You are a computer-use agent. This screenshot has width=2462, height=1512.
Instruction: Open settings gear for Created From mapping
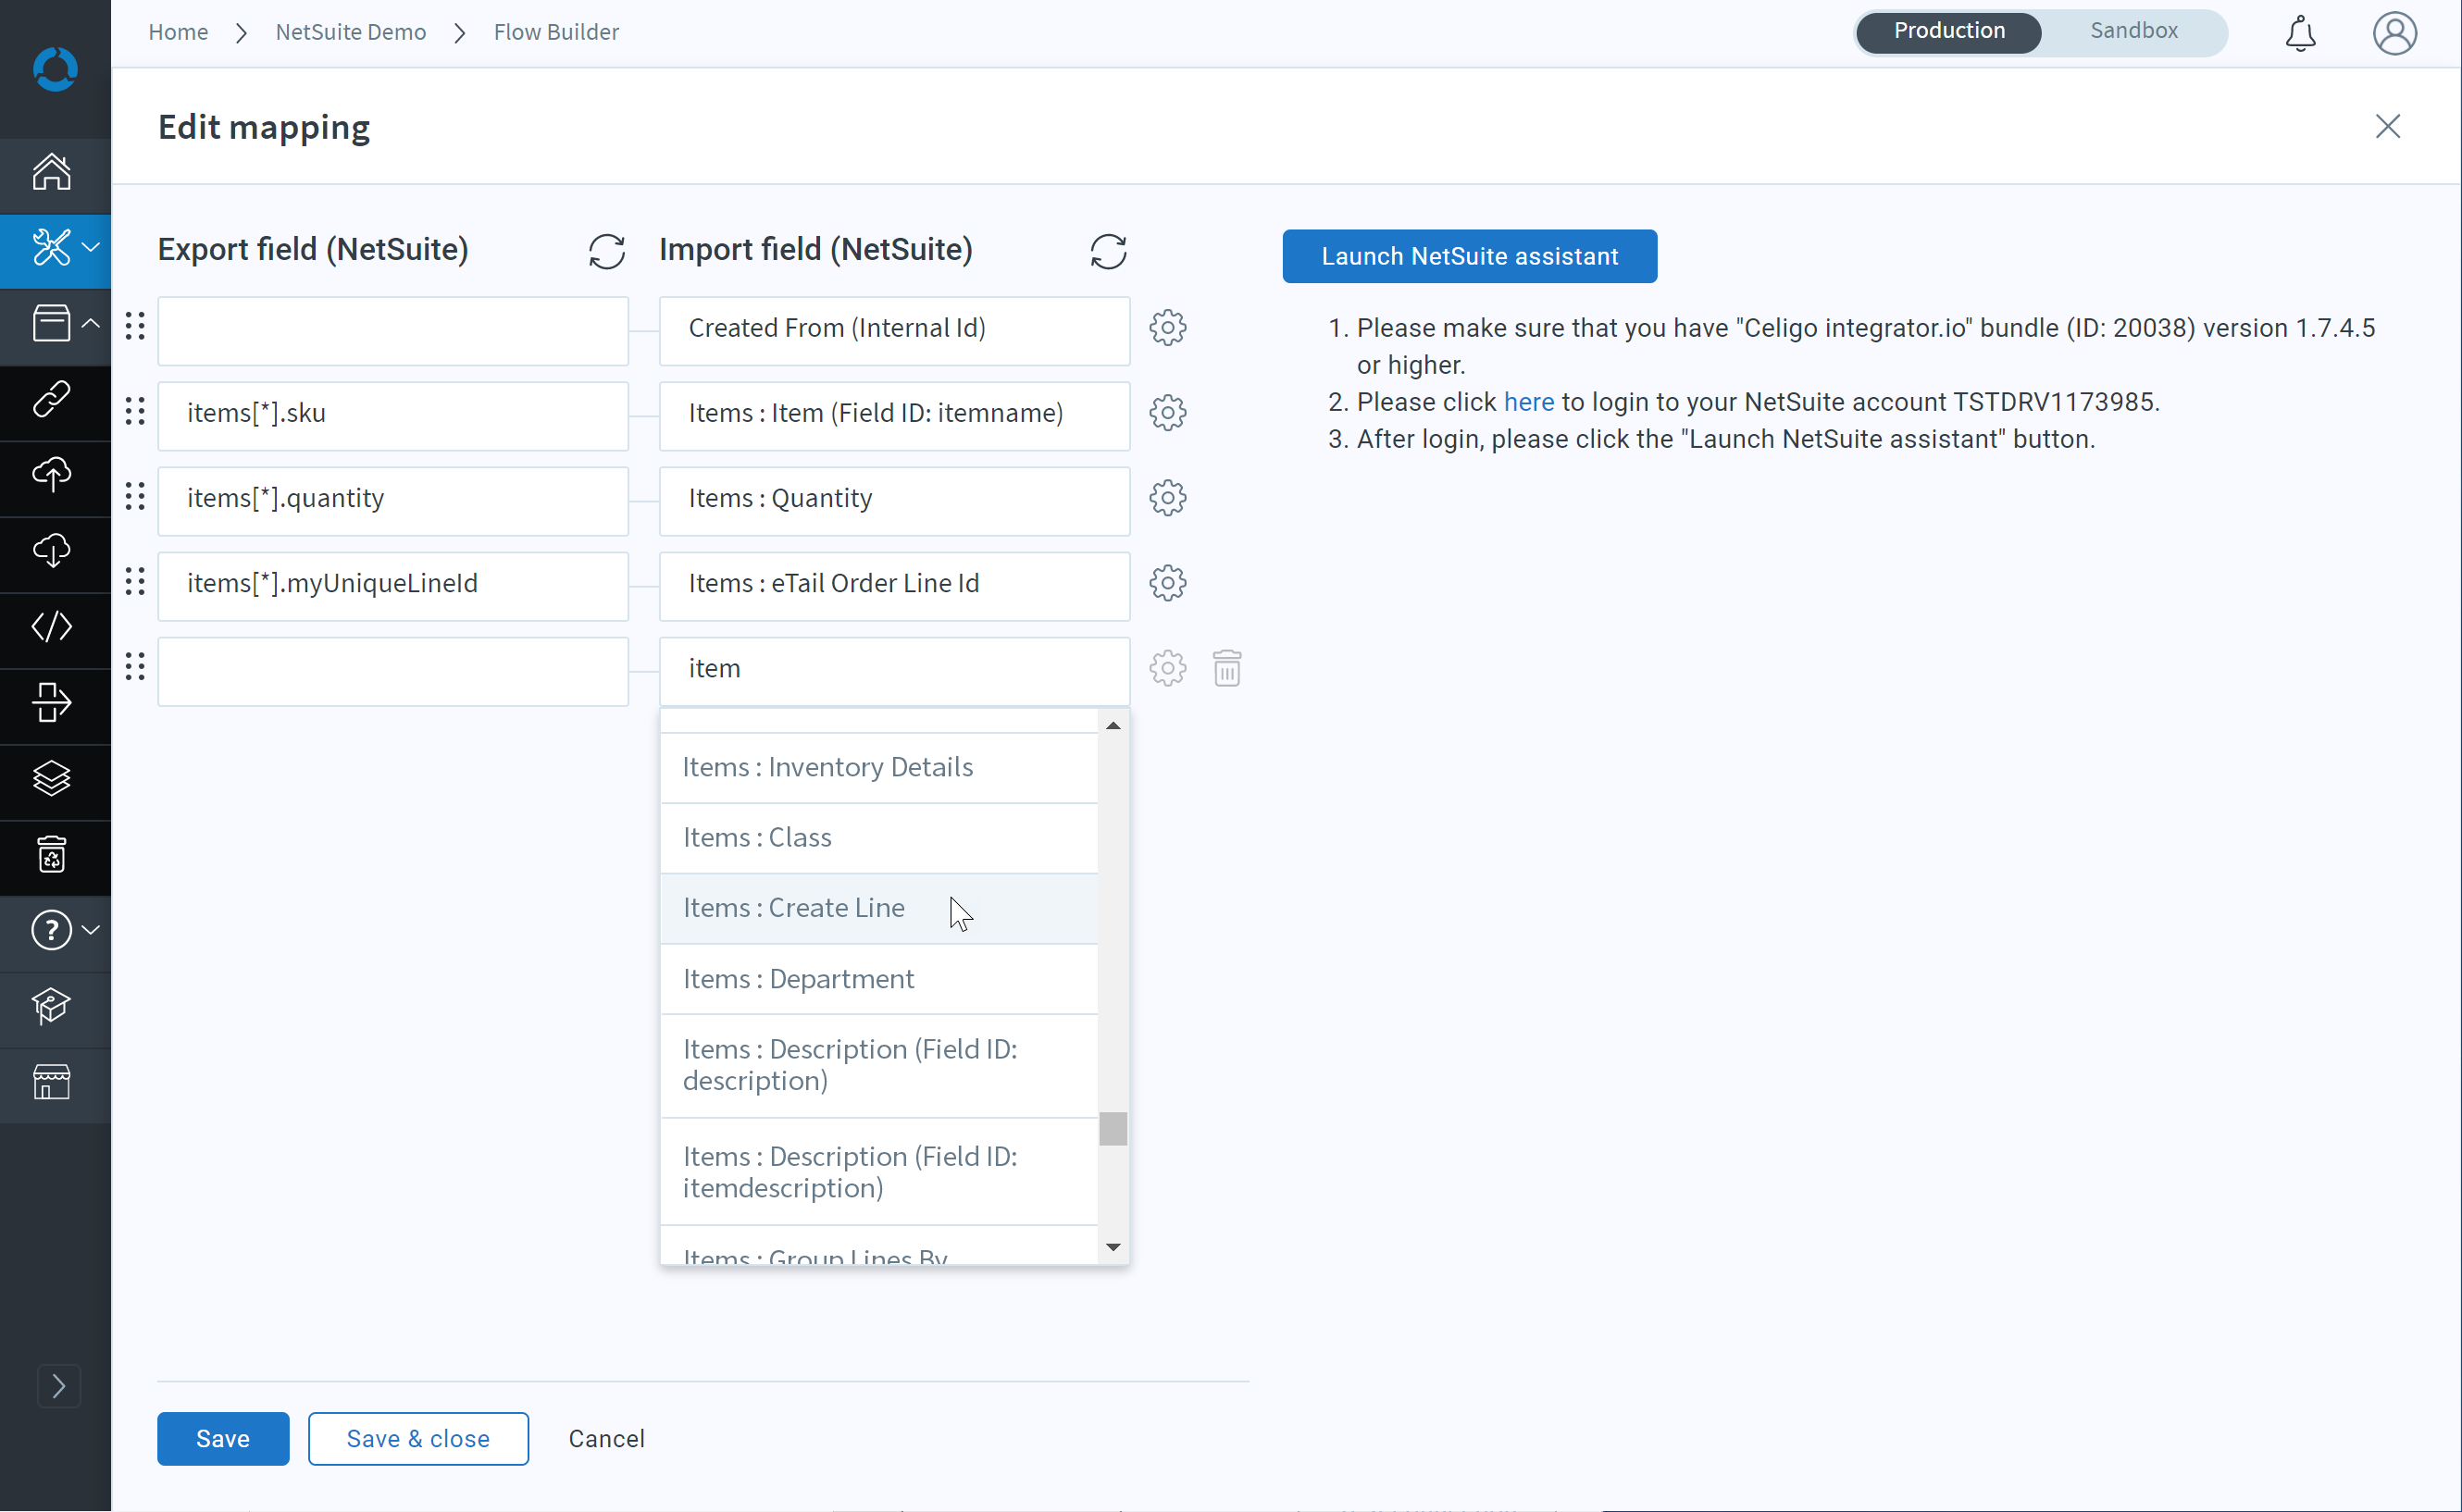(1167, 327)
